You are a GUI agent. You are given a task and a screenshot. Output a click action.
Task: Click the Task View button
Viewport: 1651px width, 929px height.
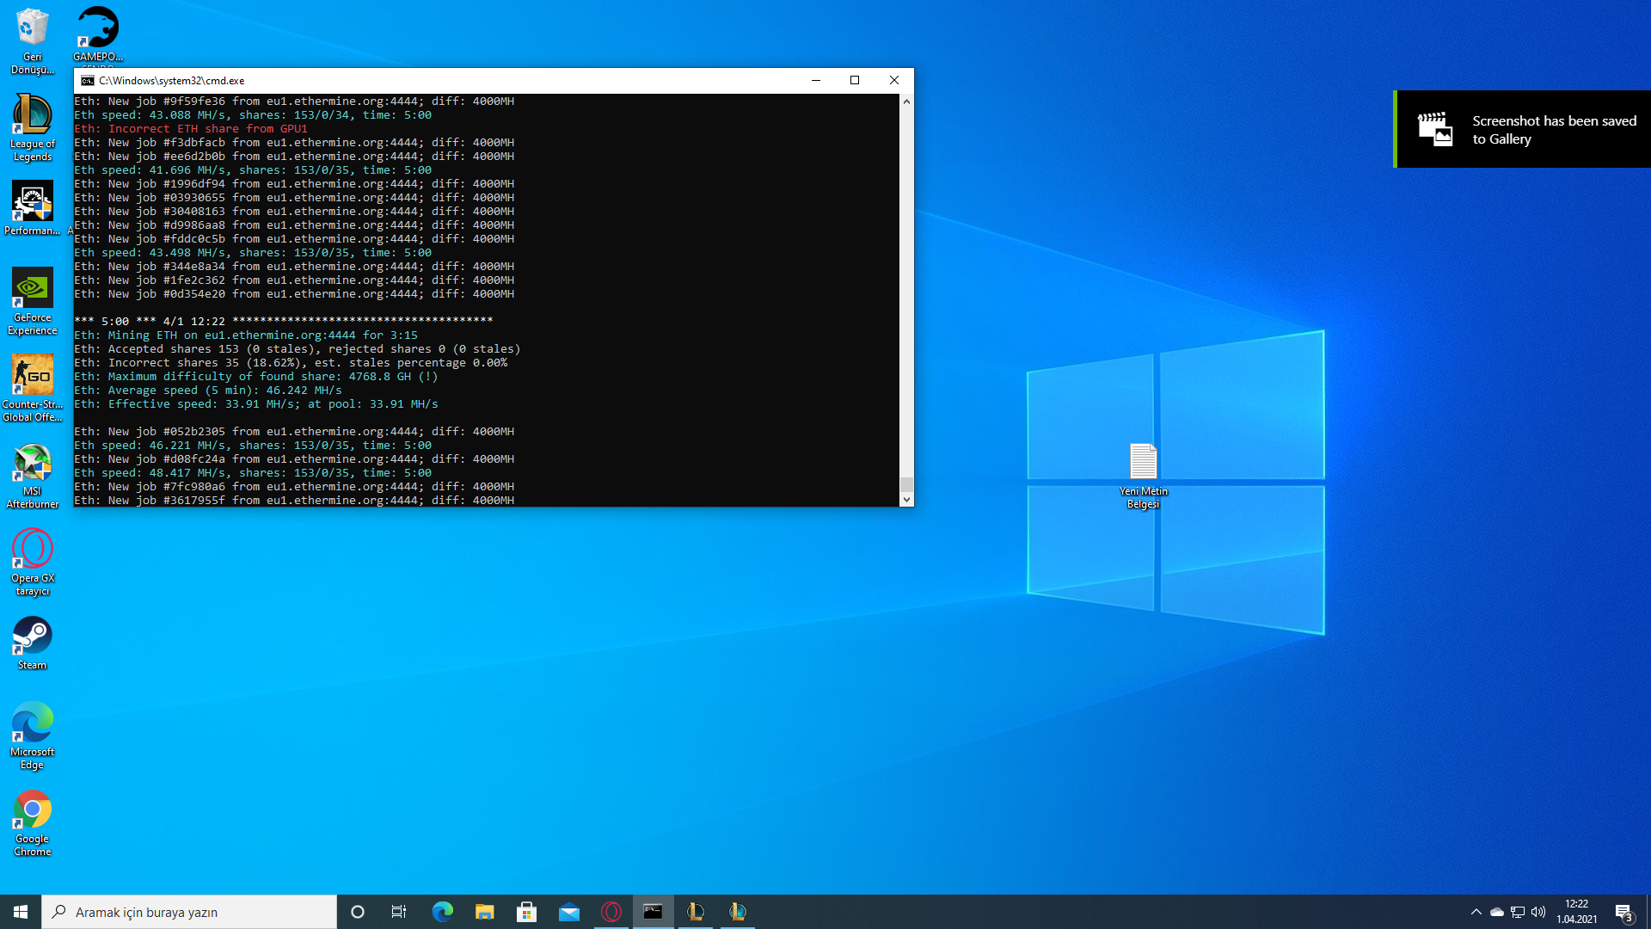tap(399, 912)
